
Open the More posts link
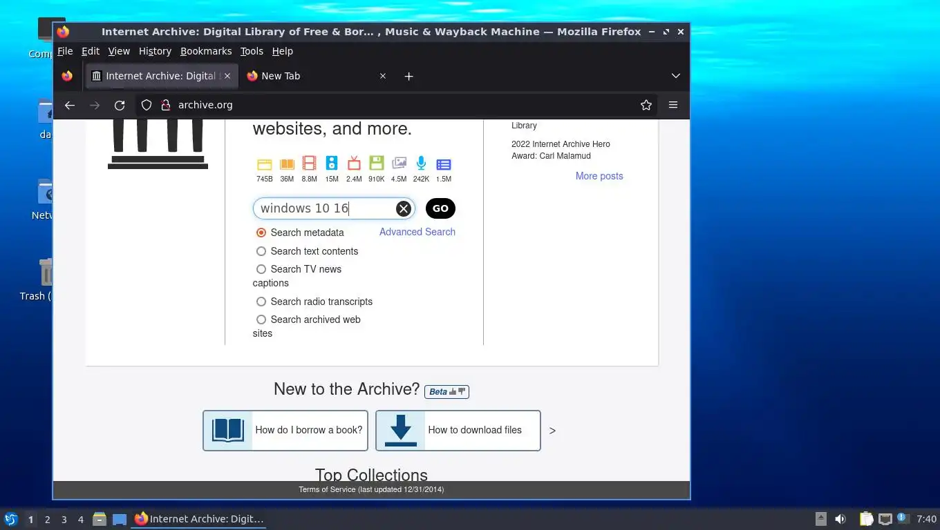(x=599, y=176)
